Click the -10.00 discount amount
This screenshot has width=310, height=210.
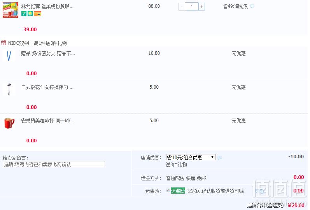pos(296,157)
